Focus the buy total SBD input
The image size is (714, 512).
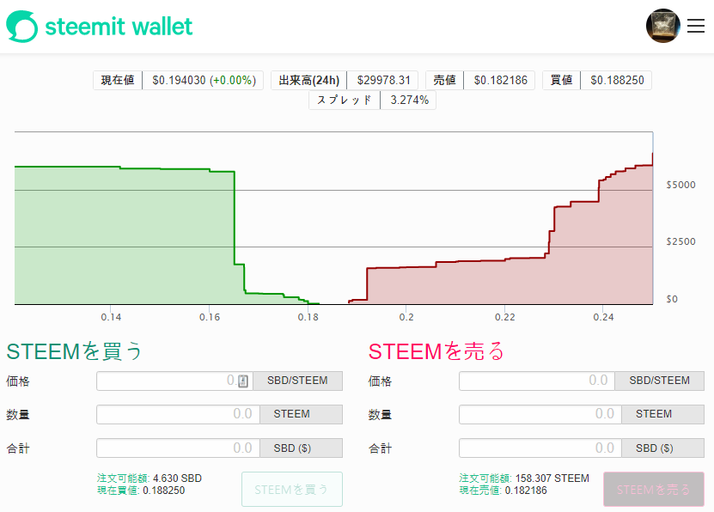click(178, 448)
